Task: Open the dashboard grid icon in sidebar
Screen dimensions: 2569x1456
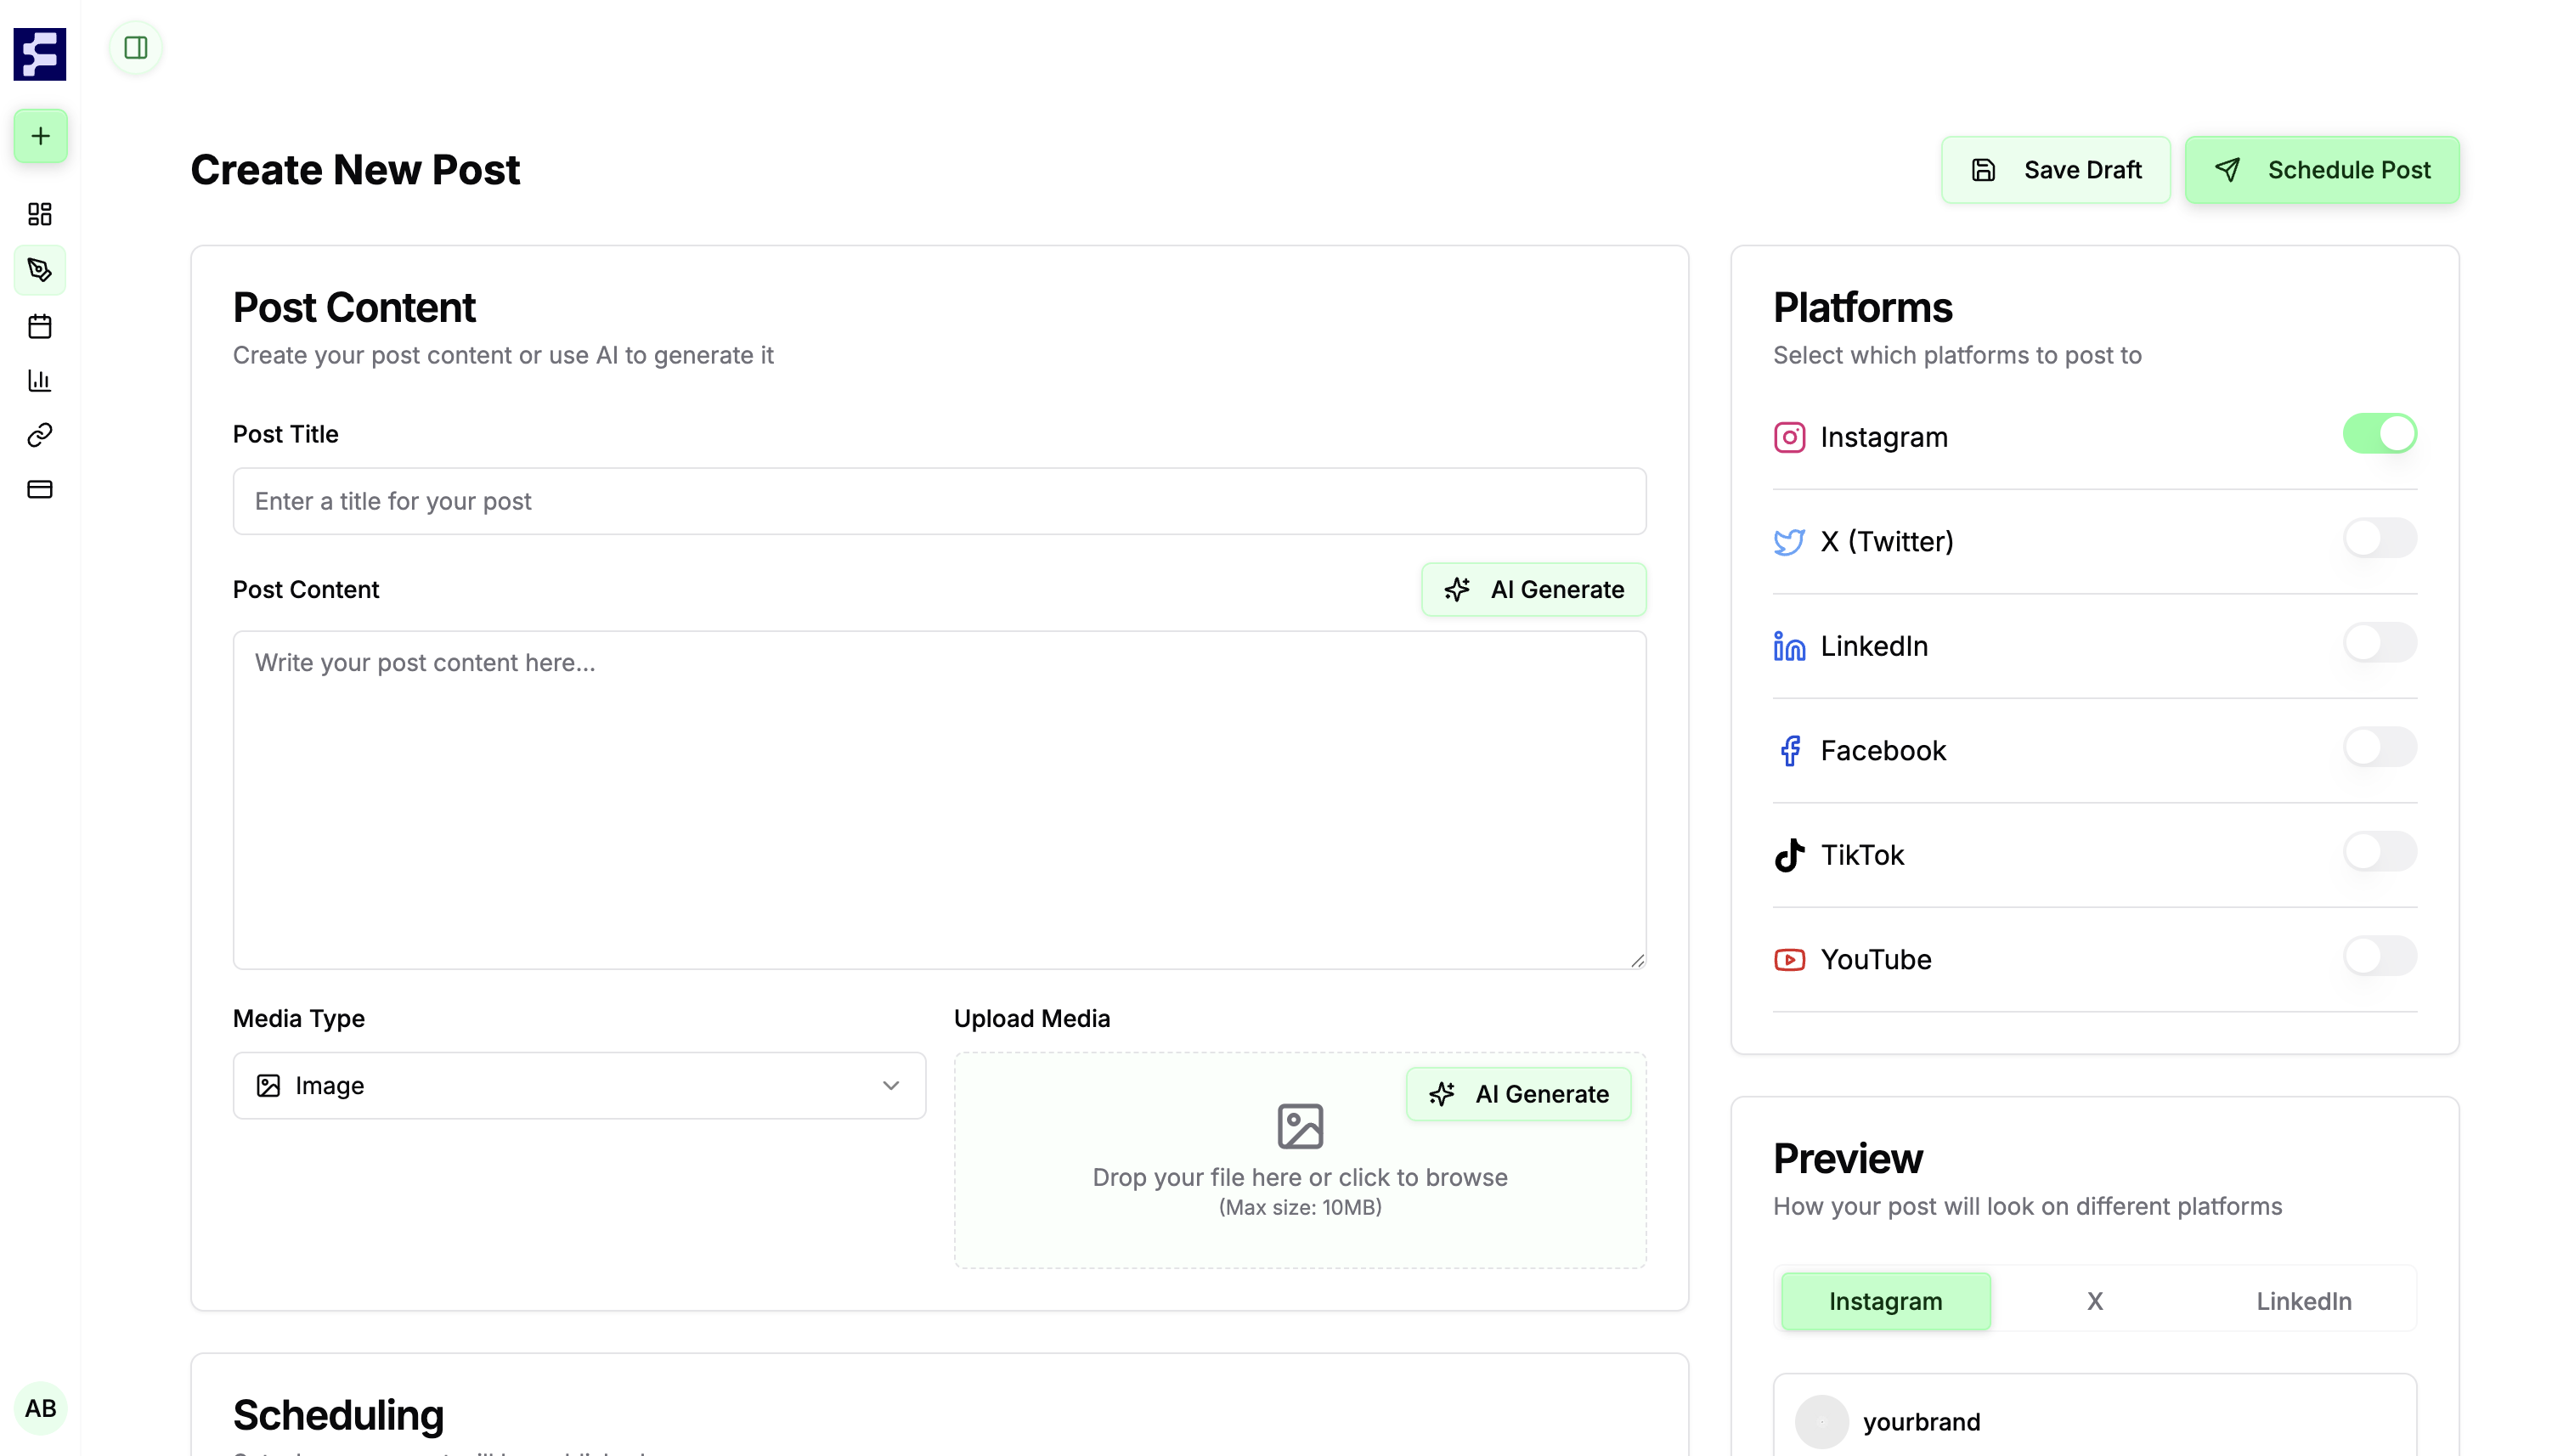Action: tap(39, 214)
